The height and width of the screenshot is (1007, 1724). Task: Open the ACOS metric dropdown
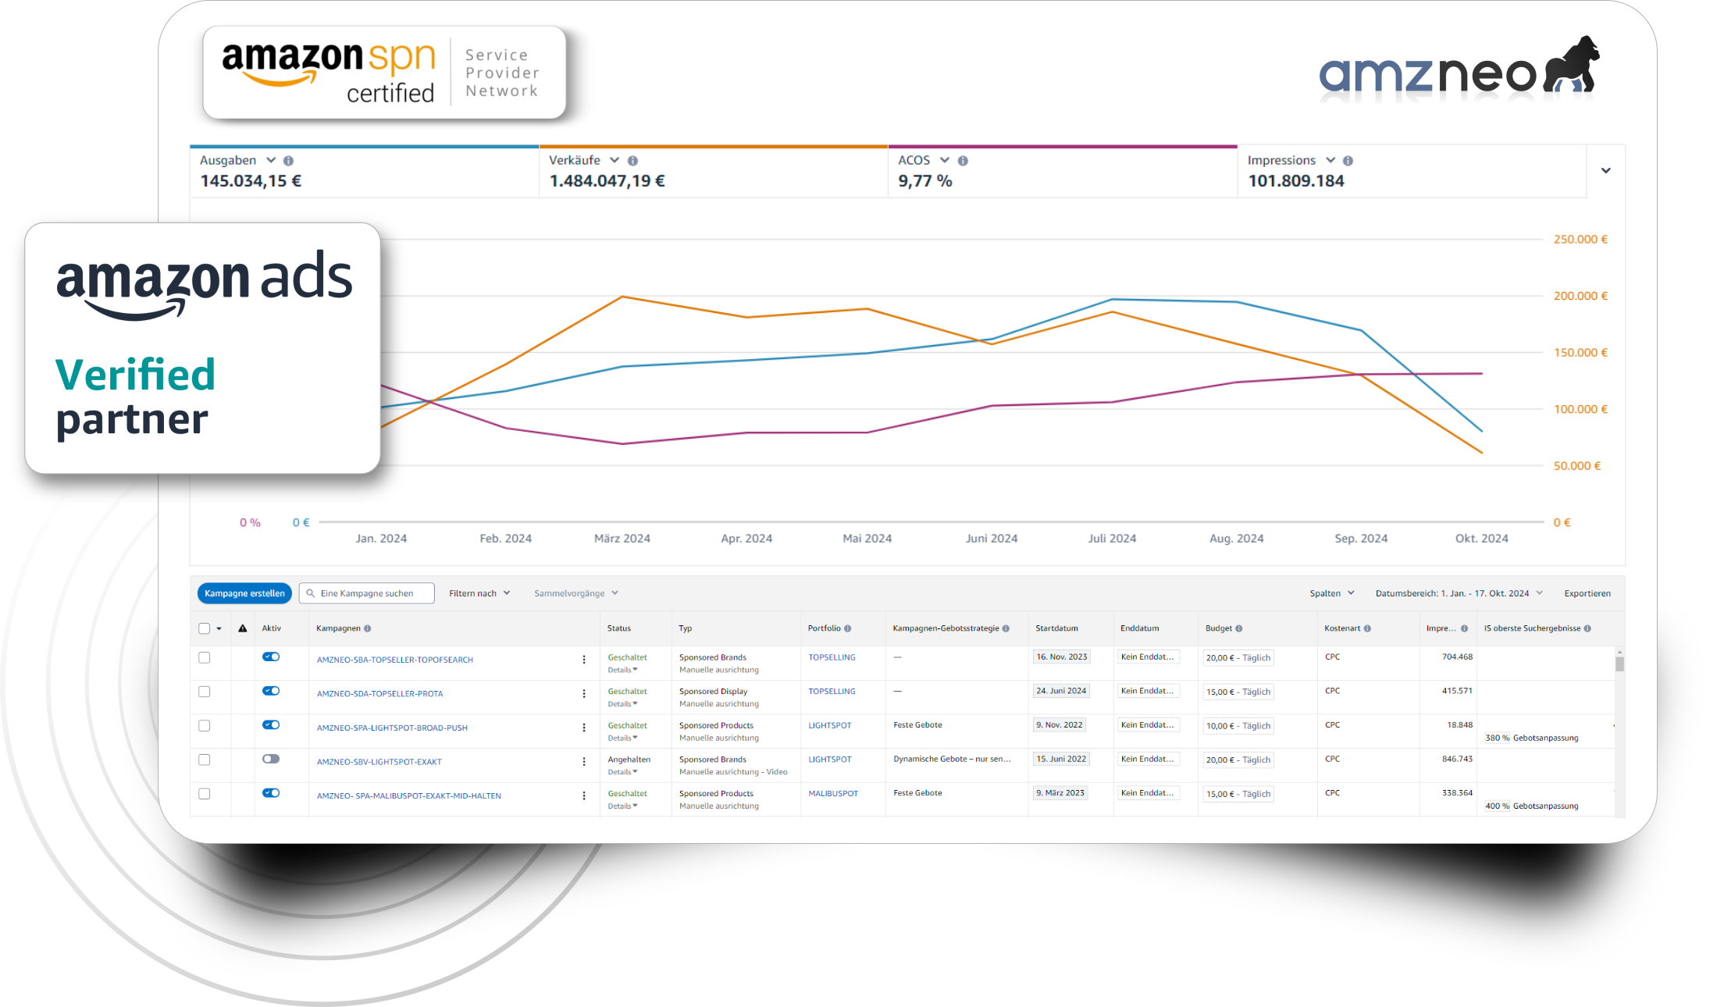[x=945, y=160]
